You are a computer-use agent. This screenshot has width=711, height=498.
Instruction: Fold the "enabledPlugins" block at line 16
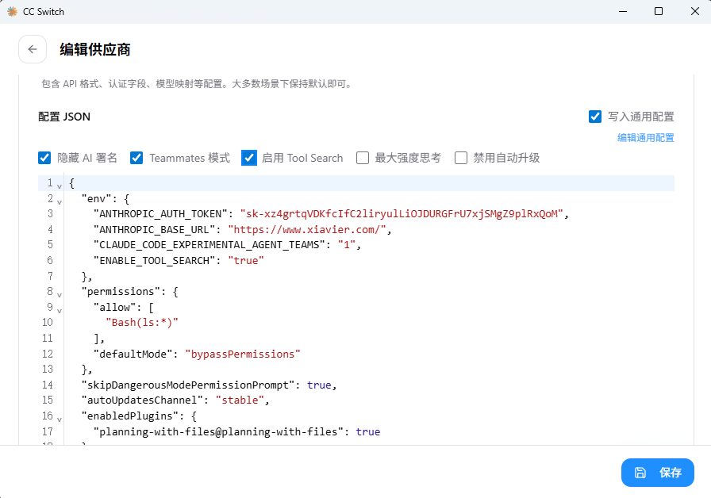60,419
